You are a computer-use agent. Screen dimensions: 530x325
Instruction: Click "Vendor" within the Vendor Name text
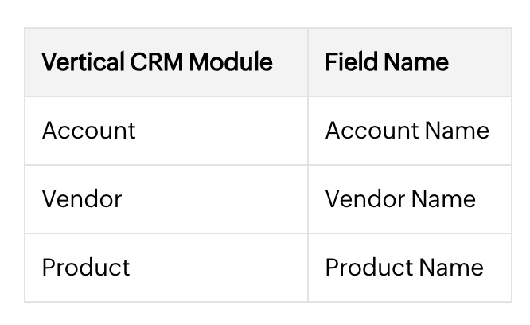[364, 199]
